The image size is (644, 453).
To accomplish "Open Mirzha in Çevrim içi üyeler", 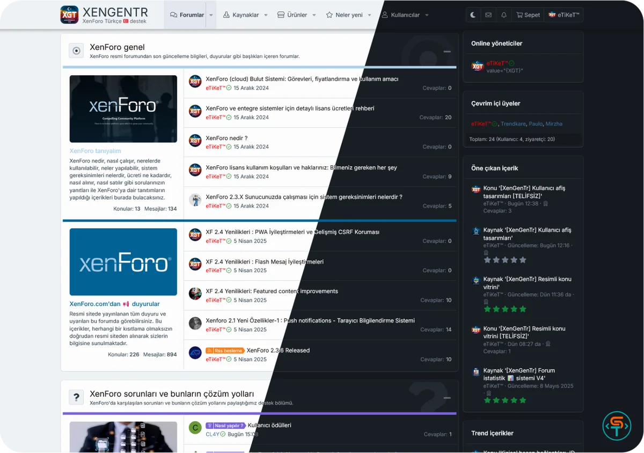I will coord(554,124).
